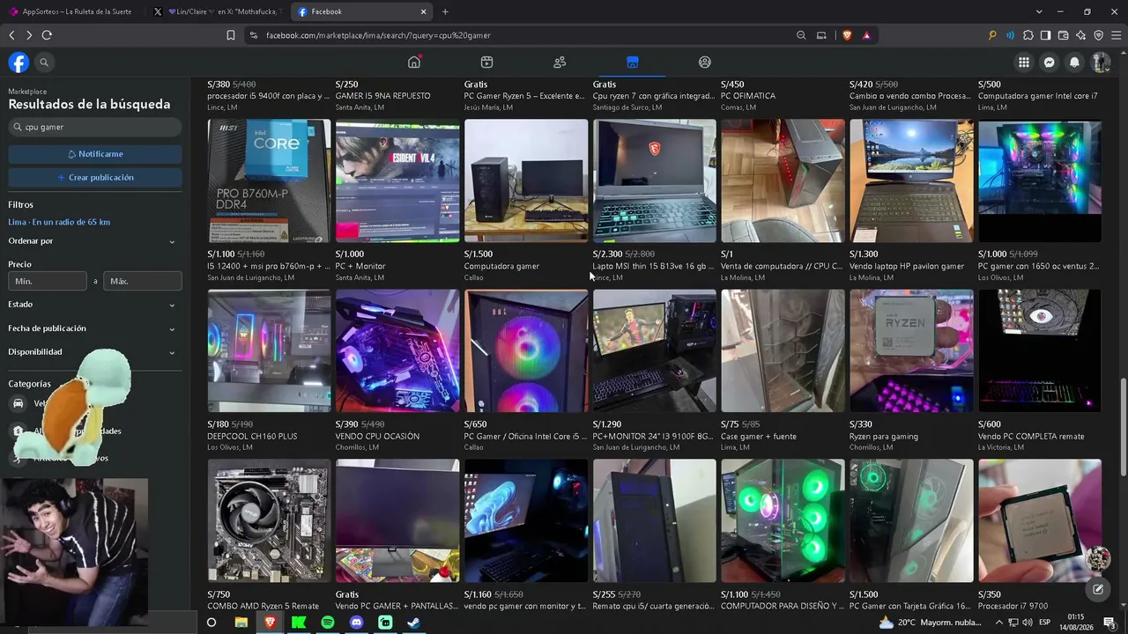Open 'DEEPCOOL CH160 PLUS' listing
The width and height of the screenshot is (1128, 634).
click(x=269, y=350)
